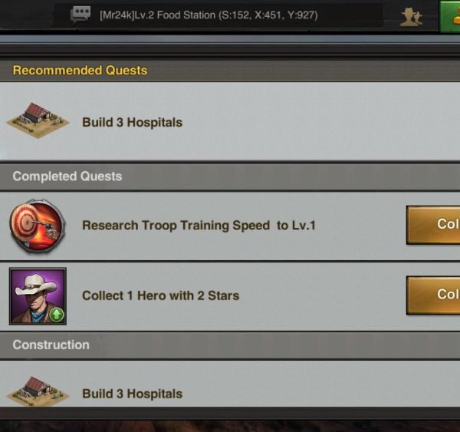The width and height of the screenshot is (460, 432).
Task: Click the Mr24k Food Station chat message
Action: (x=209, y=15)
